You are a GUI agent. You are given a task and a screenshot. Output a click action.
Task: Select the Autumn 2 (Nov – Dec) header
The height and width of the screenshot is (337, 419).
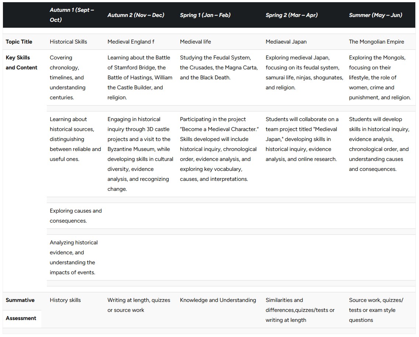click(136, 15)
